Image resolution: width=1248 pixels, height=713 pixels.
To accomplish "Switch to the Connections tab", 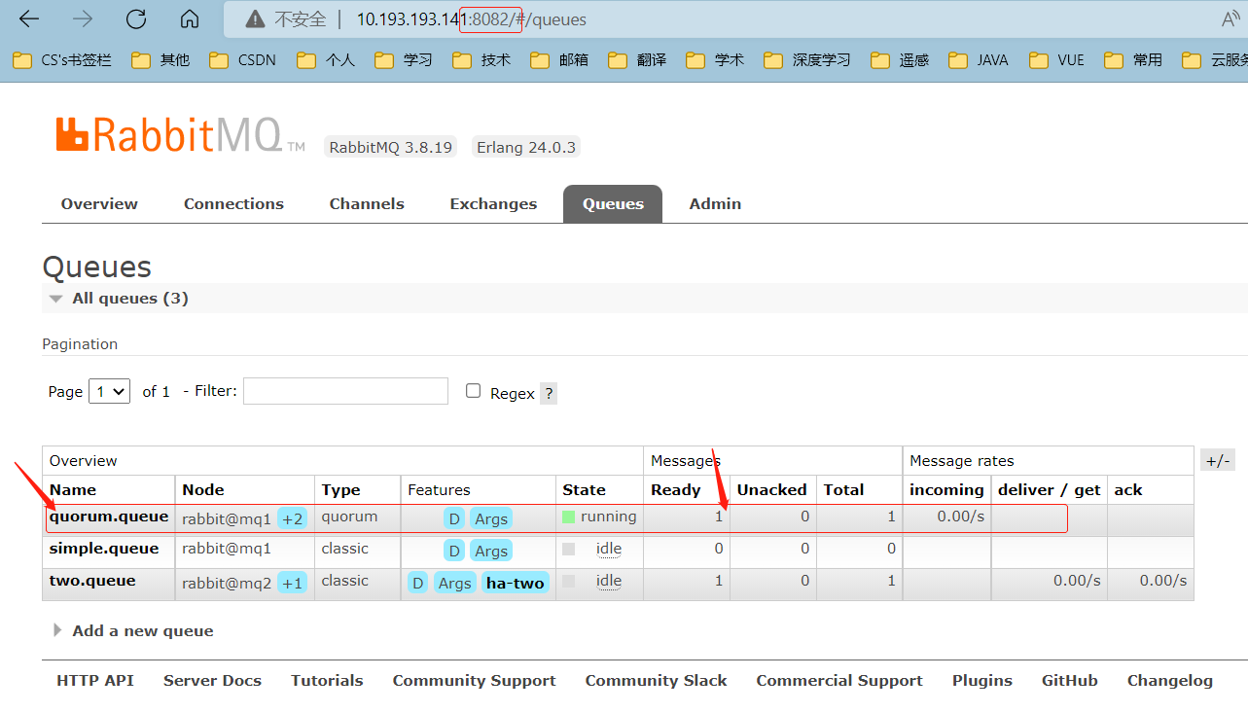I will 233,203.
